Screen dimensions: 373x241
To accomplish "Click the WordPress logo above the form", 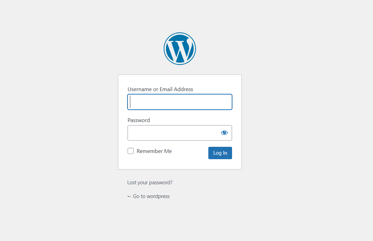I will tap(179, 48).
